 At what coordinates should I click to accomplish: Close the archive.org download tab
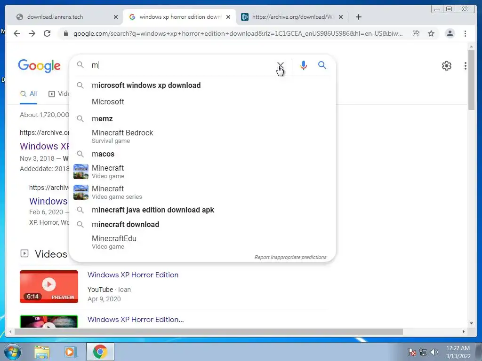[341, 17]
